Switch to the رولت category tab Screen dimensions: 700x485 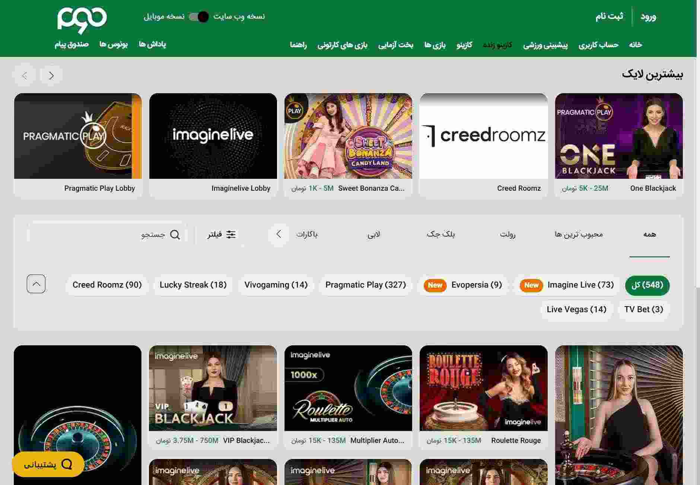pyautogui.click(x=507, y=234)
